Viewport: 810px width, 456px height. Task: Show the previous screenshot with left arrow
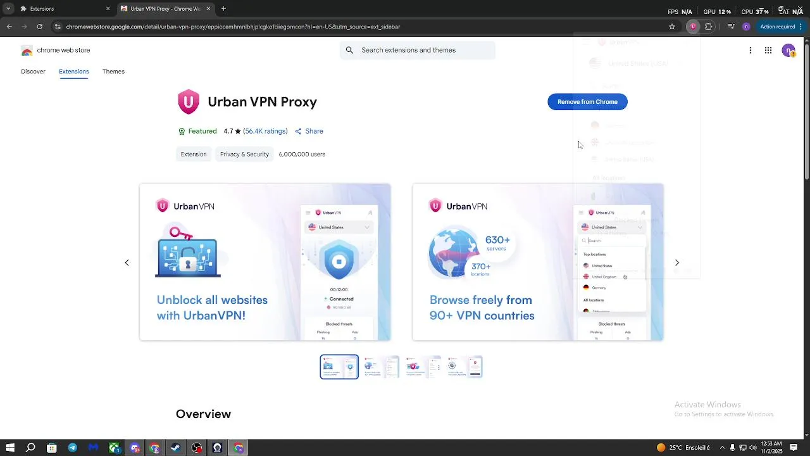point(127,263)
